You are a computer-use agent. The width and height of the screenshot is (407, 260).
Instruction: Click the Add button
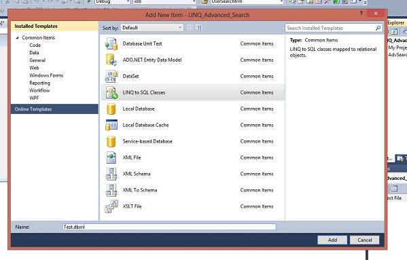[332, 240]
